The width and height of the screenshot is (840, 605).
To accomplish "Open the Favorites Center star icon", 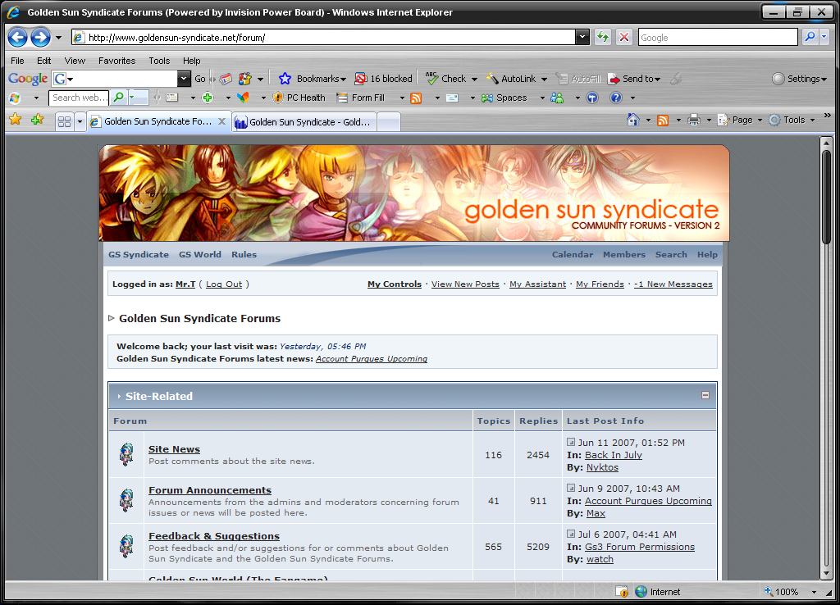I will pyautogui.click(x=16, y=120).
